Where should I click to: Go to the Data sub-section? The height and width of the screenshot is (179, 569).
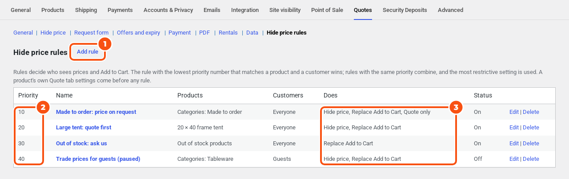pyautogui.click(x=252, y=33)
